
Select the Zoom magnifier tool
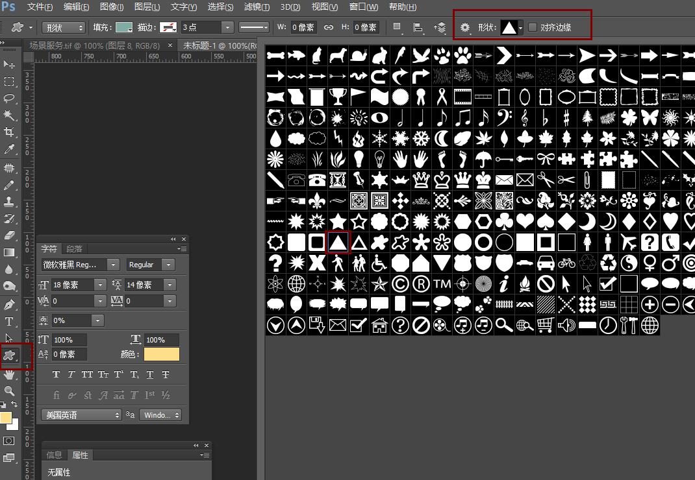pos(9,390)
